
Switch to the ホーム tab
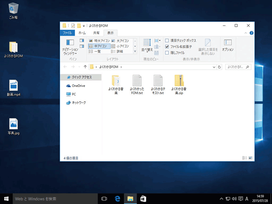click(x=82, y=33)
